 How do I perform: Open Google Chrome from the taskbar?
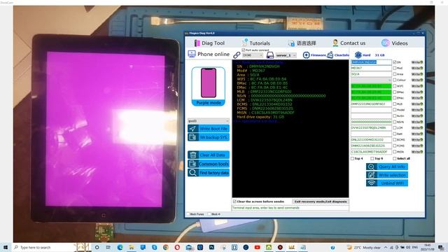tap(166, 247)
